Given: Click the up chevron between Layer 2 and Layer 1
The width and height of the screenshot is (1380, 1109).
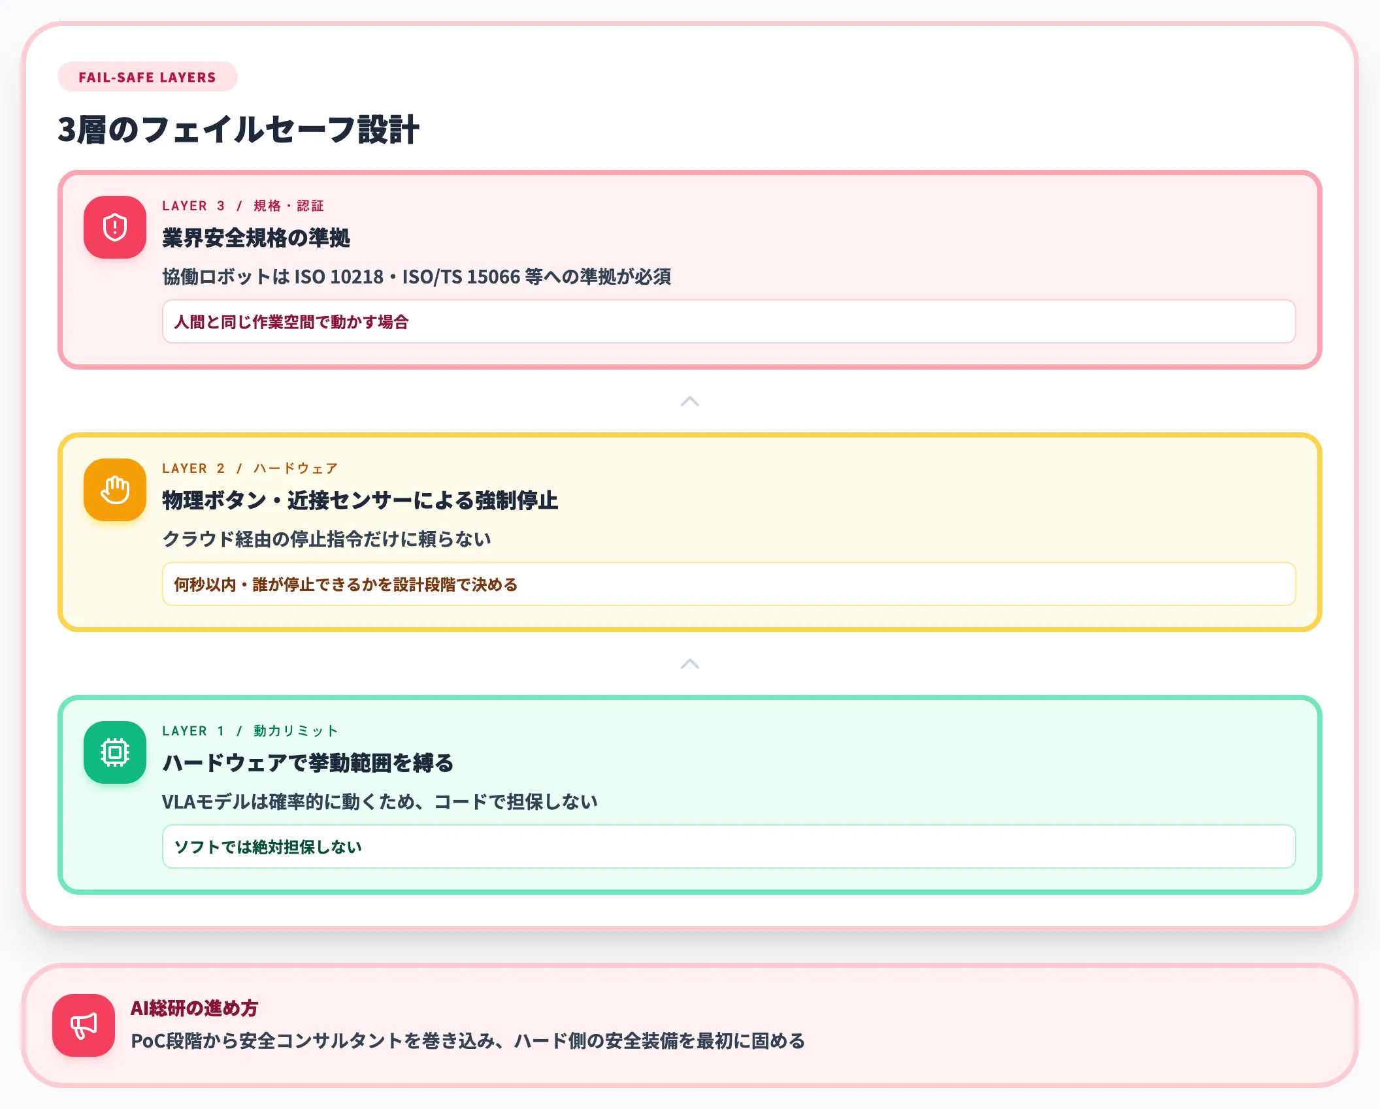Looking at the screenshot, I should coord(690,664).
